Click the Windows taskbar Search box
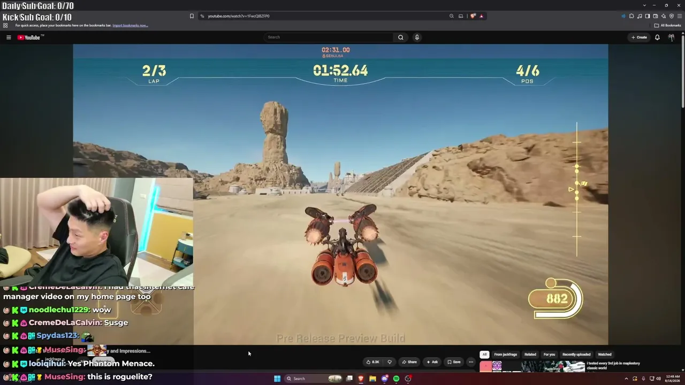685x385 pixels. point(314,379)
